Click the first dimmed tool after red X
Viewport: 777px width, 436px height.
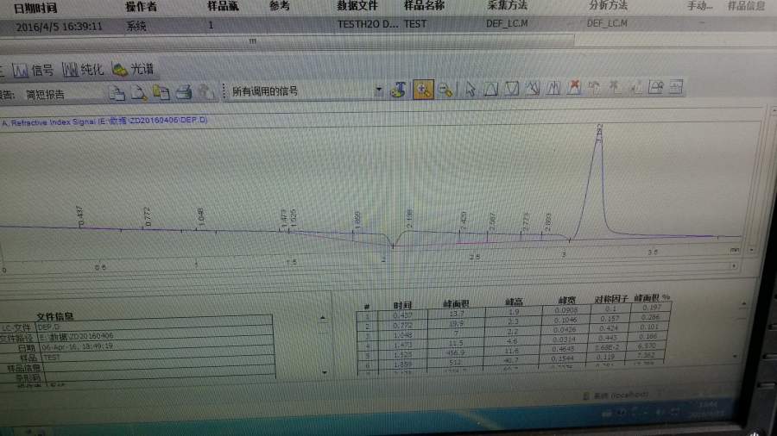tap(594, 88)
